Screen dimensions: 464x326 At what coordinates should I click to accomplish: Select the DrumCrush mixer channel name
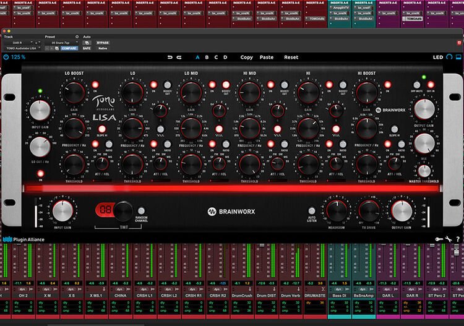(242, 296)
